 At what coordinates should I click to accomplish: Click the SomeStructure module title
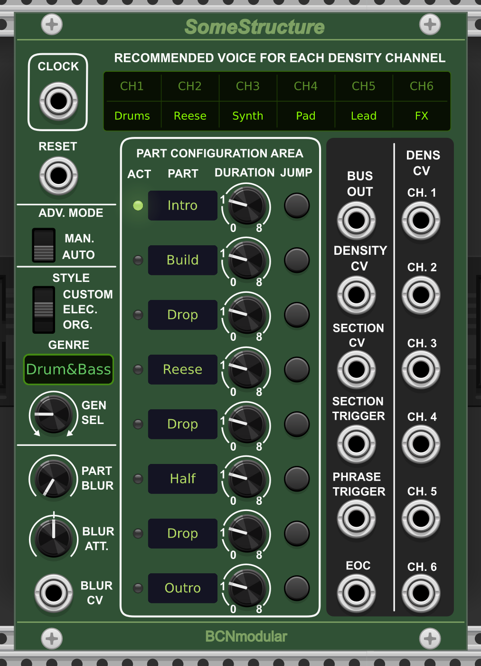pos(255,27)
